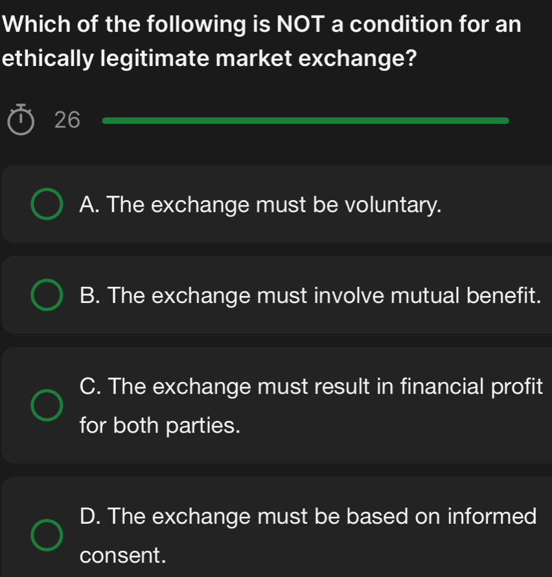Select the radio circle next to option D

pos(46,534)
